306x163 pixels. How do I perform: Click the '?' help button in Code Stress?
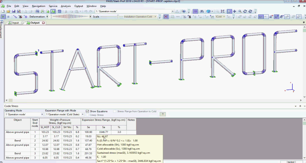pos(162,114)
